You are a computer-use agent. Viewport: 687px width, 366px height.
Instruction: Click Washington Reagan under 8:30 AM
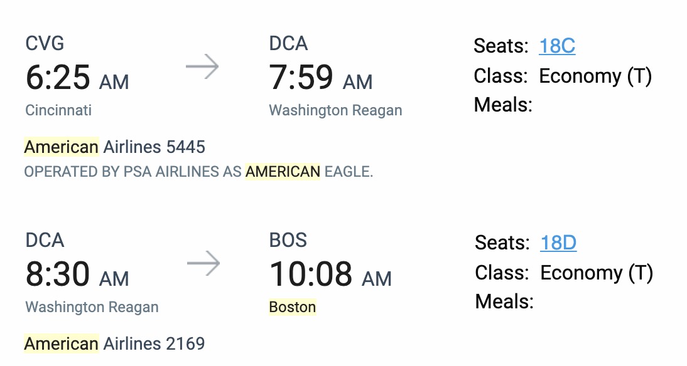[x=92, y=307]
